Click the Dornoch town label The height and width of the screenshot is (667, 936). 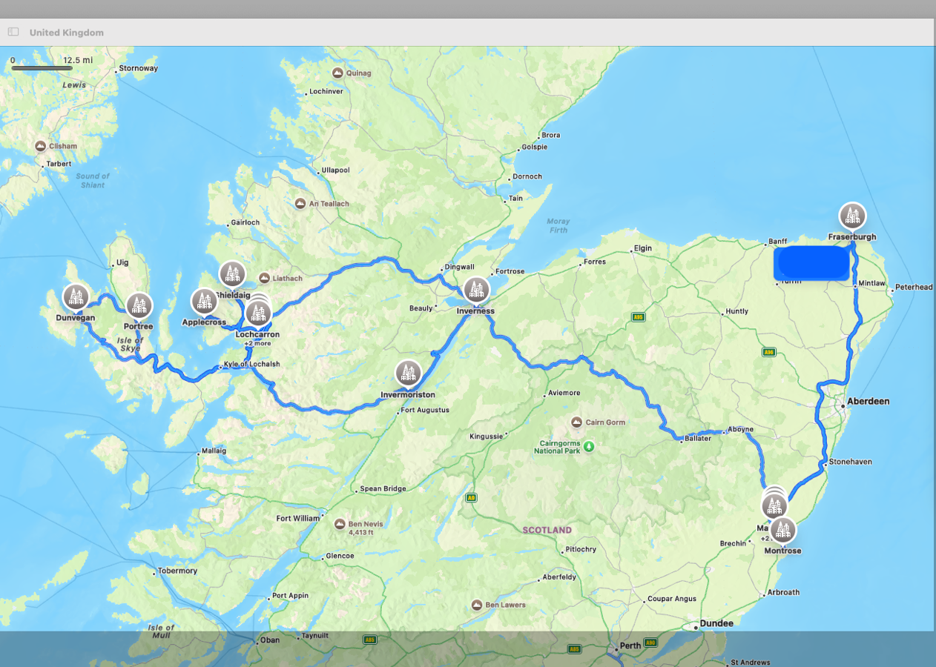(527, 176)
